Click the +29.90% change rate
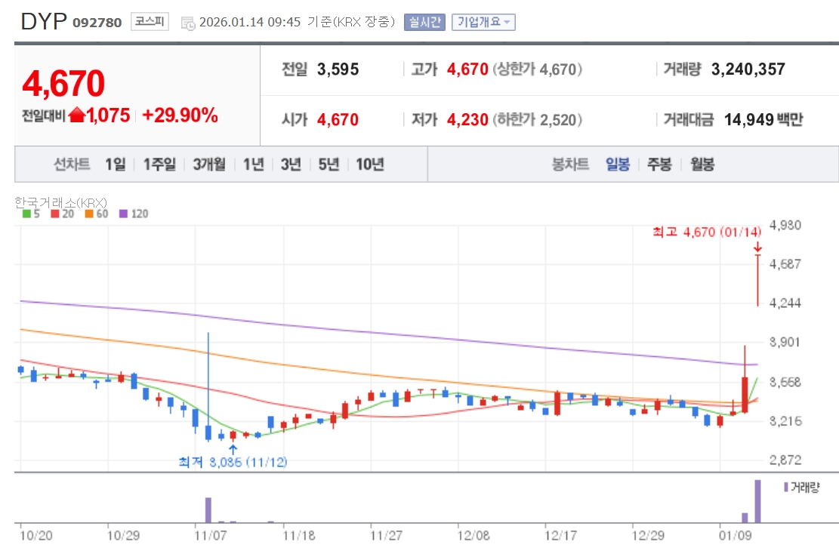This screenshot has height=554, width=839. (180, 115)
